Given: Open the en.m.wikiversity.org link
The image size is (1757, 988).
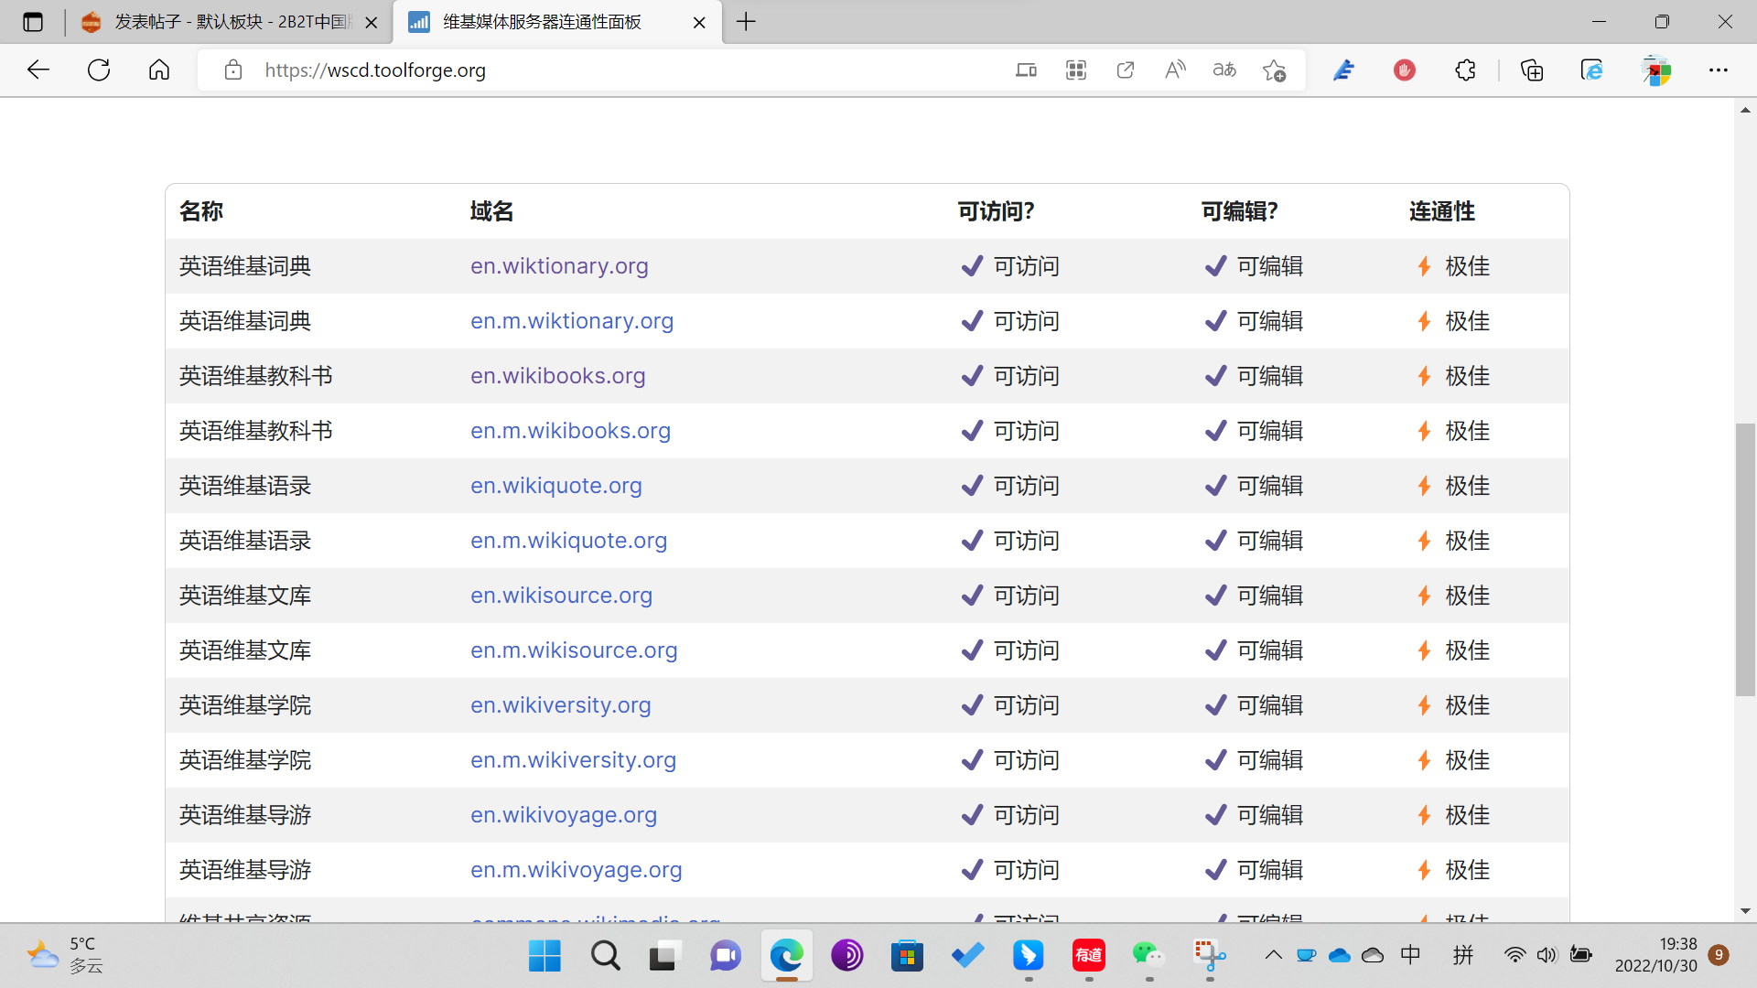Looking at the screenshot, I should click(x=573, y=760).
